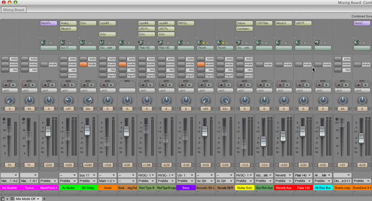Open Reverb send slot on Acoustic Gtr R

[x=225, y=48]
